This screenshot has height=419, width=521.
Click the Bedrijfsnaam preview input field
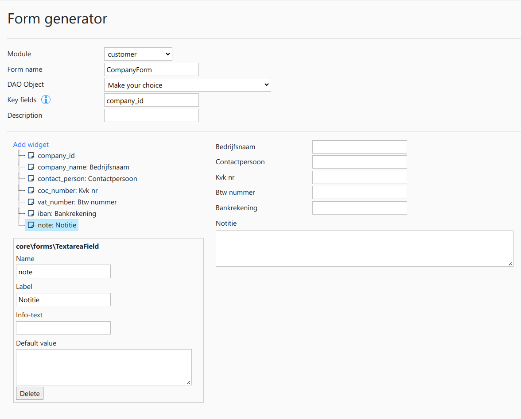tap(359, 147)
